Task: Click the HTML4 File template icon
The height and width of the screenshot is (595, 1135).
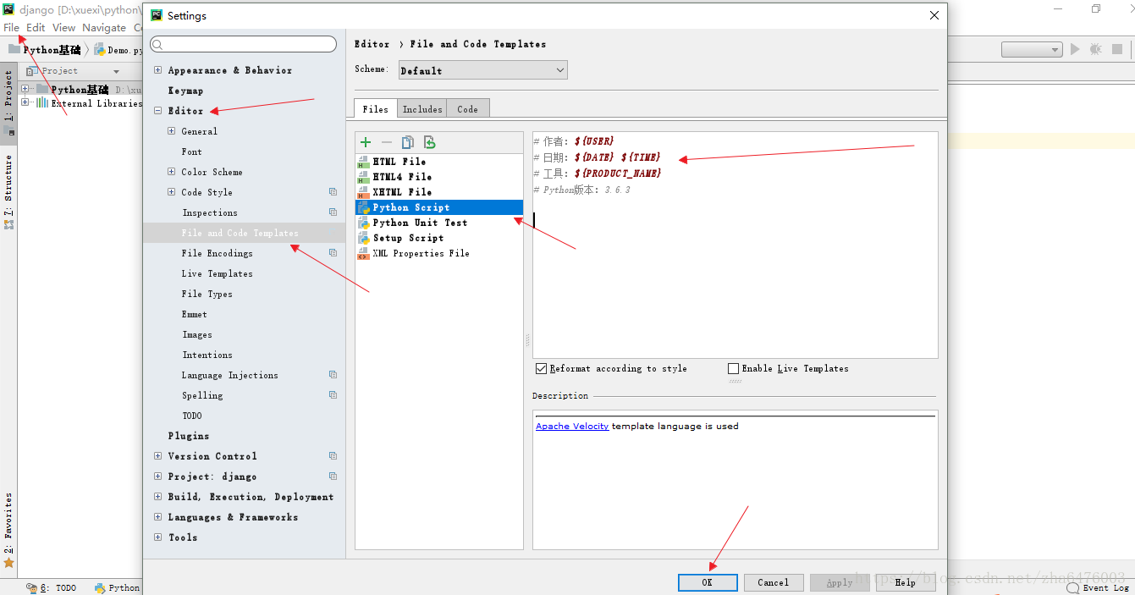Action: [x=363, y=177]
